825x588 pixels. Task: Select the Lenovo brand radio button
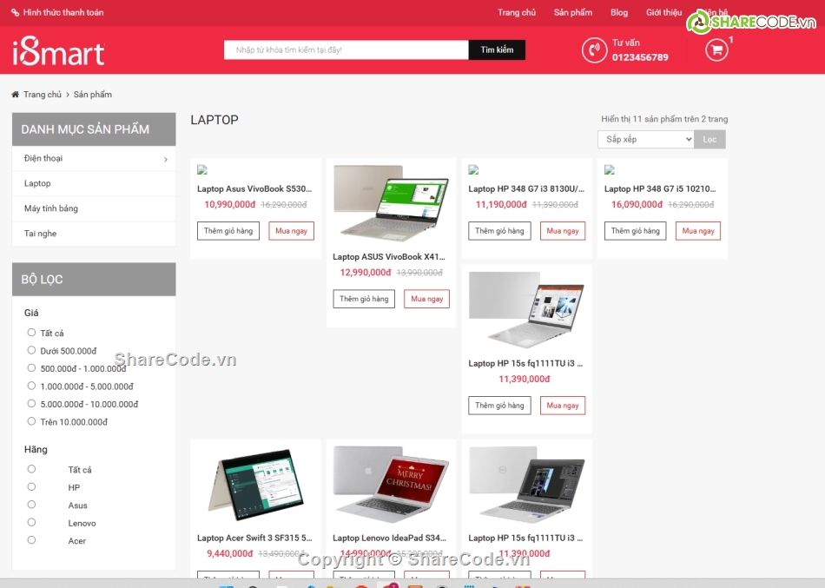31,522
